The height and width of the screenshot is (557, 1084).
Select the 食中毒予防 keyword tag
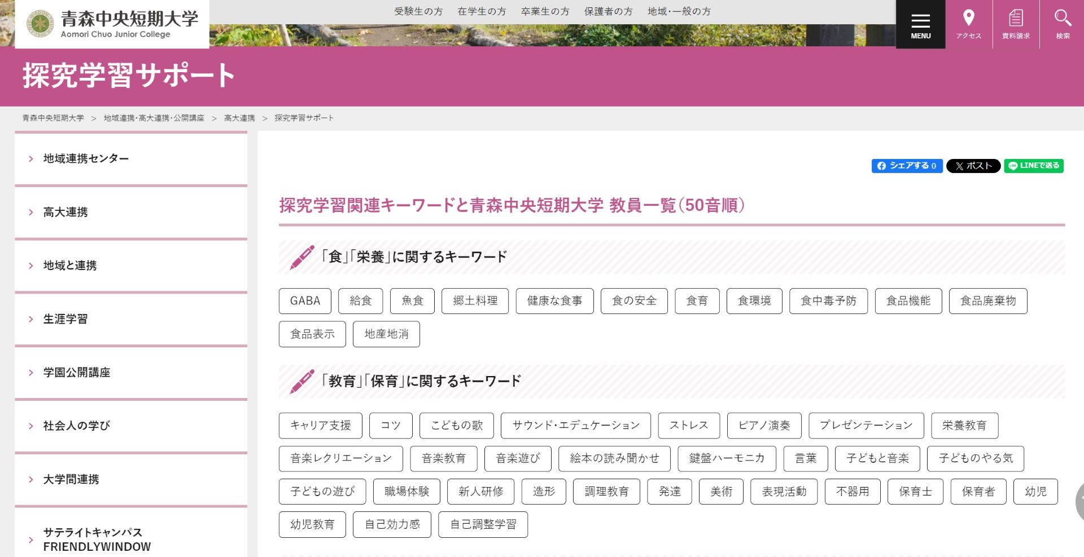coord(828,301)
